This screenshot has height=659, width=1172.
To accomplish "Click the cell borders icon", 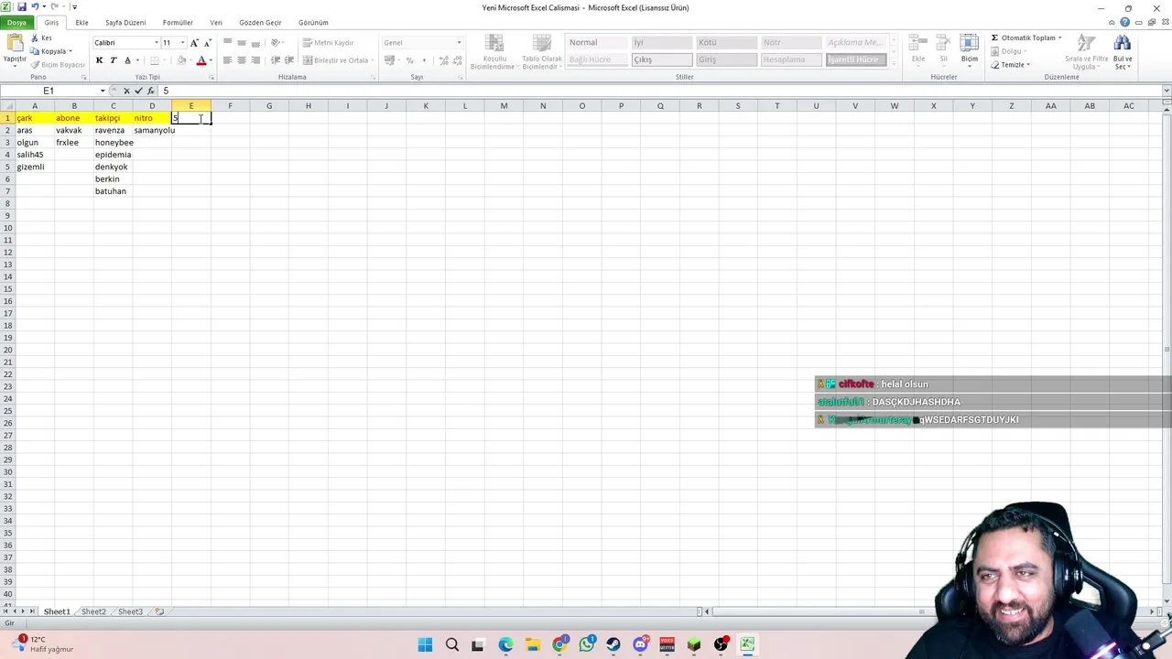I will (x=153, y=60).
